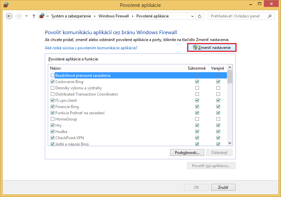Image resolution: width=281 pixels, height=197 pixels.
Task: Click the Up one level arrow
Action: click(x=34, y=16)
